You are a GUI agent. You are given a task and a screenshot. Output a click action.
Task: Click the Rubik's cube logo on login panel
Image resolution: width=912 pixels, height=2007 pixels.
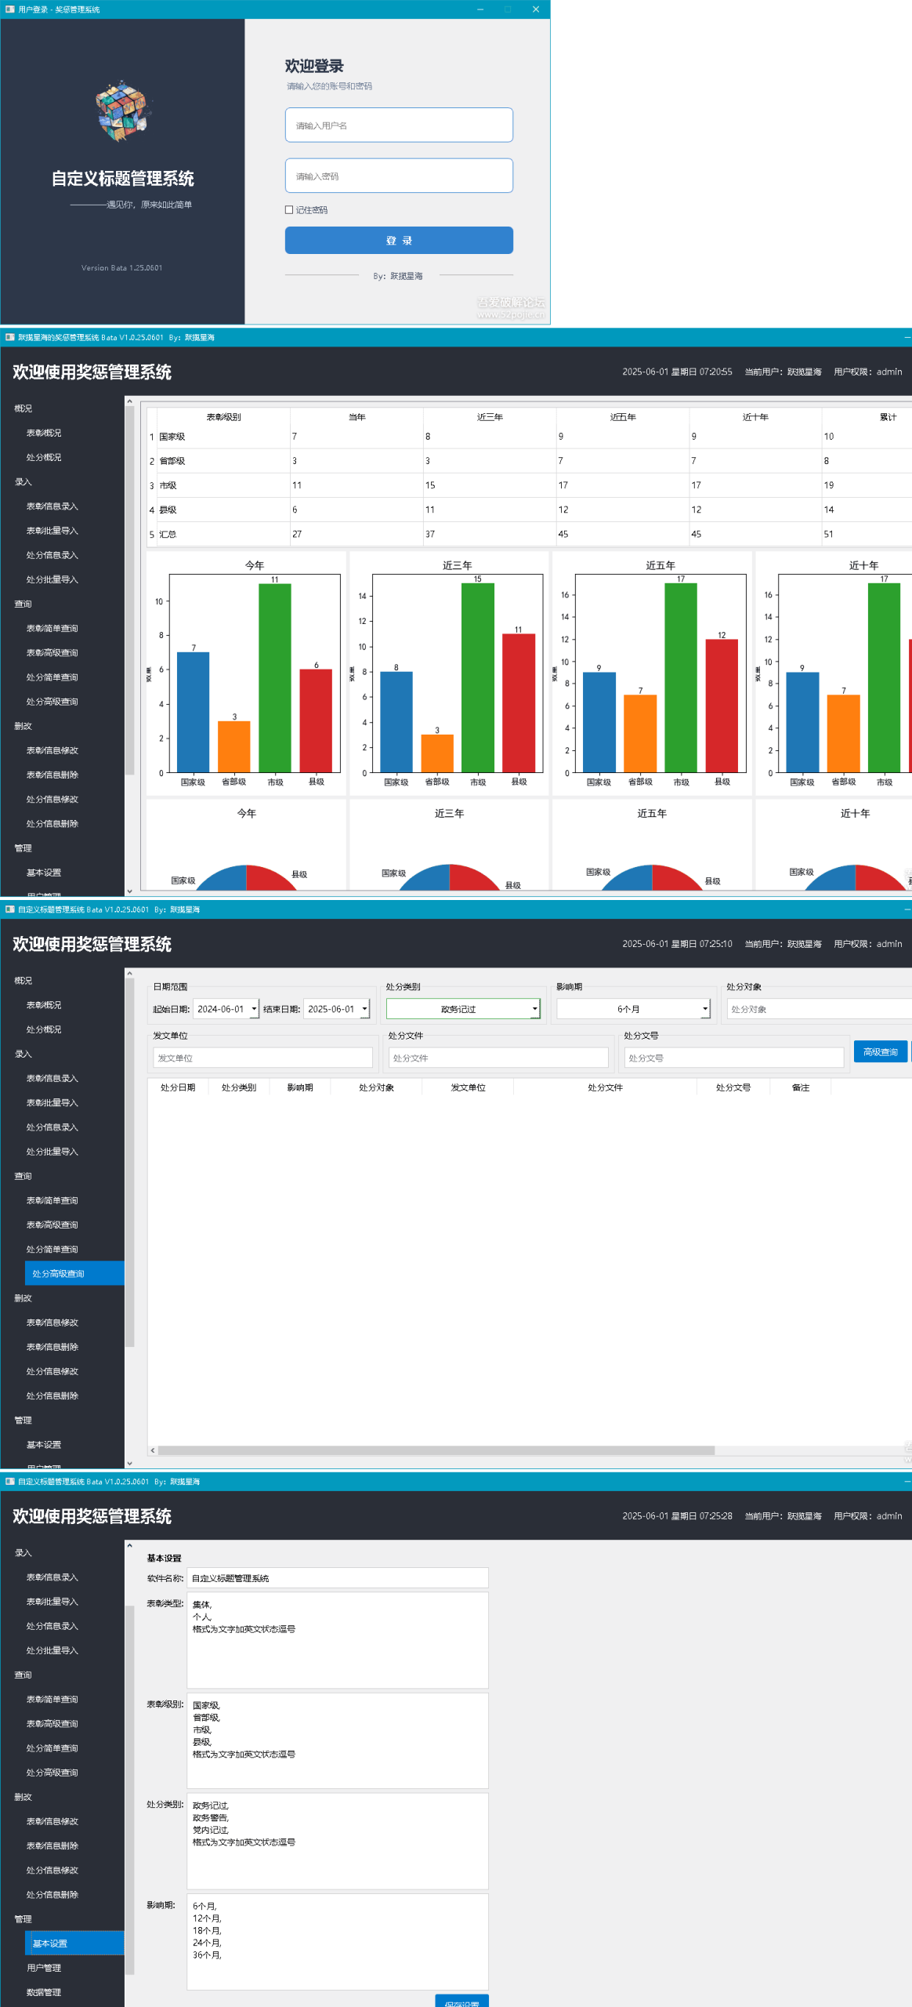click(122, 111)
